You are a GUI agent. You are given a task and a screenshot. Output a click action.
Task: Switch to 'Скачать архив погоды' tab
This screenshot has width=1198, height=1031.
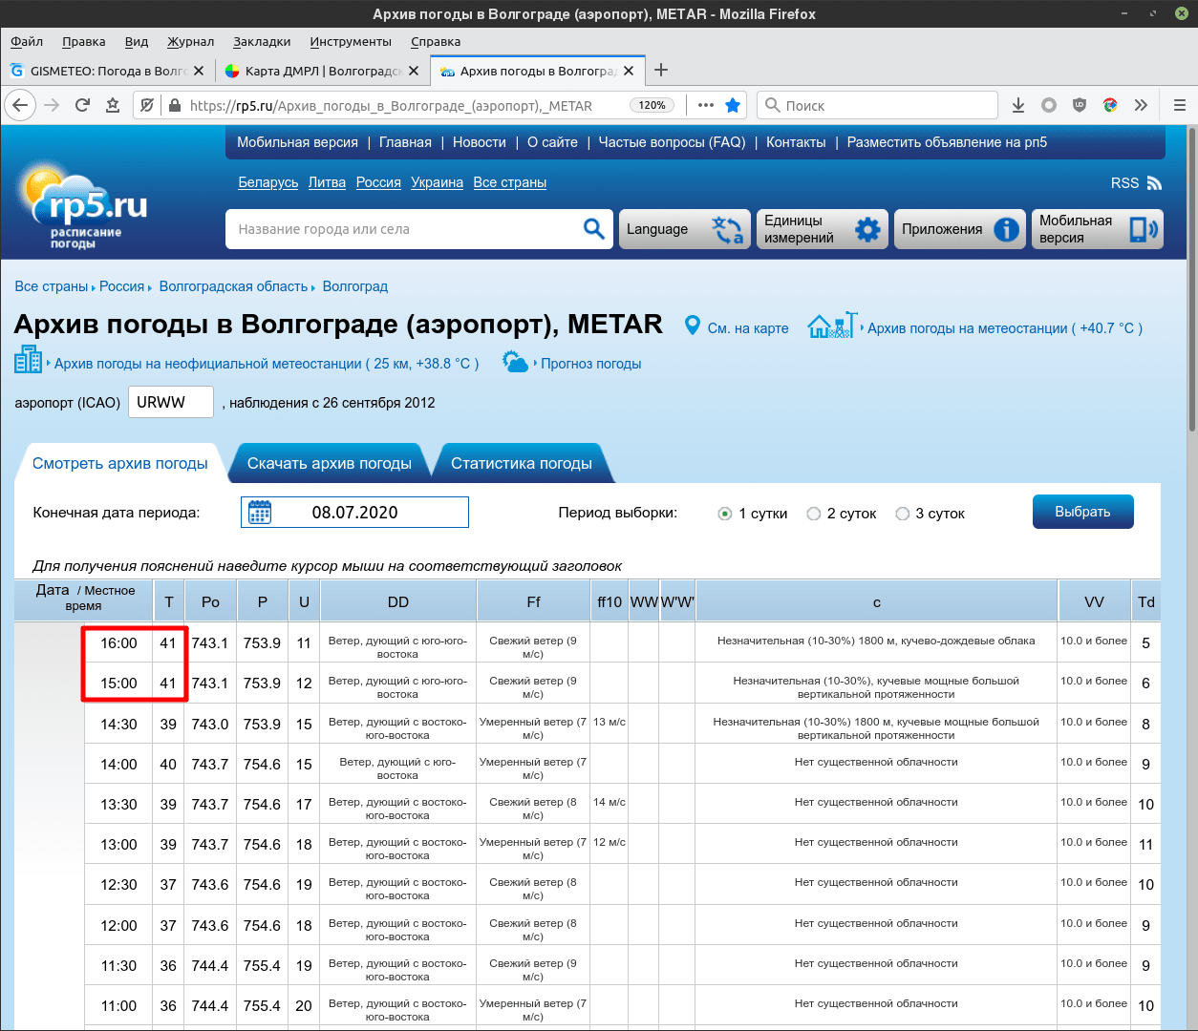click(x=329, y=464)
